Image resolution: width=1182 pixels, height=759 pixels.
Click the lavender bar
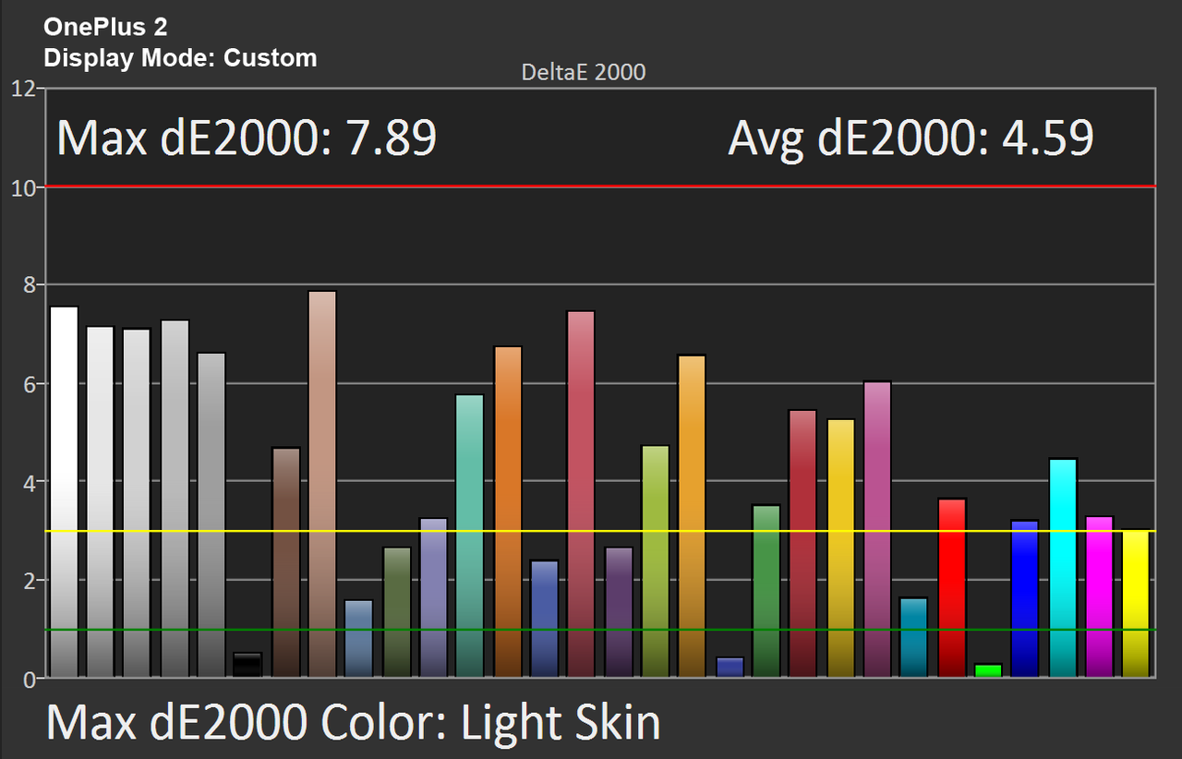tap(434, 598)
